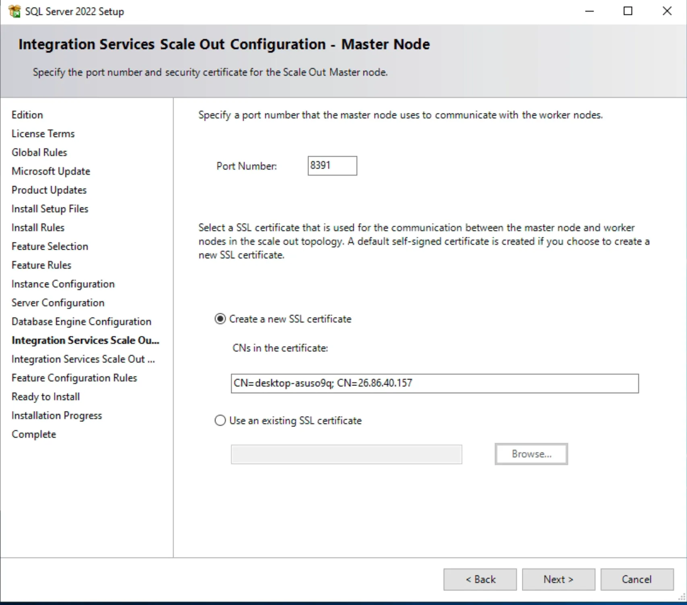Go to the previous page with Back
Image resolution: width=687 pixels, height=605 pixels.
click(x=480, y=579)
